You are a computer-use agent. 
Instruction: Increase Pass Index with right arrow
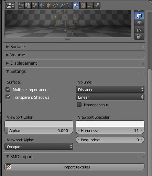pos(141,140)
